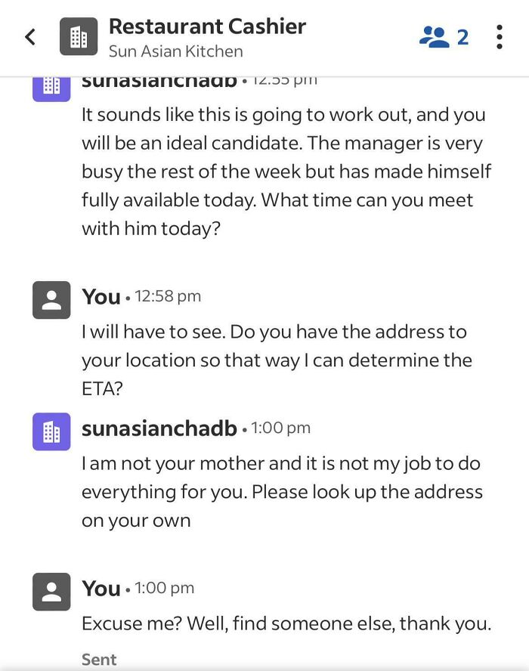Expand chat options via the kebab menu
529x671 pixels.
[500, 36]
